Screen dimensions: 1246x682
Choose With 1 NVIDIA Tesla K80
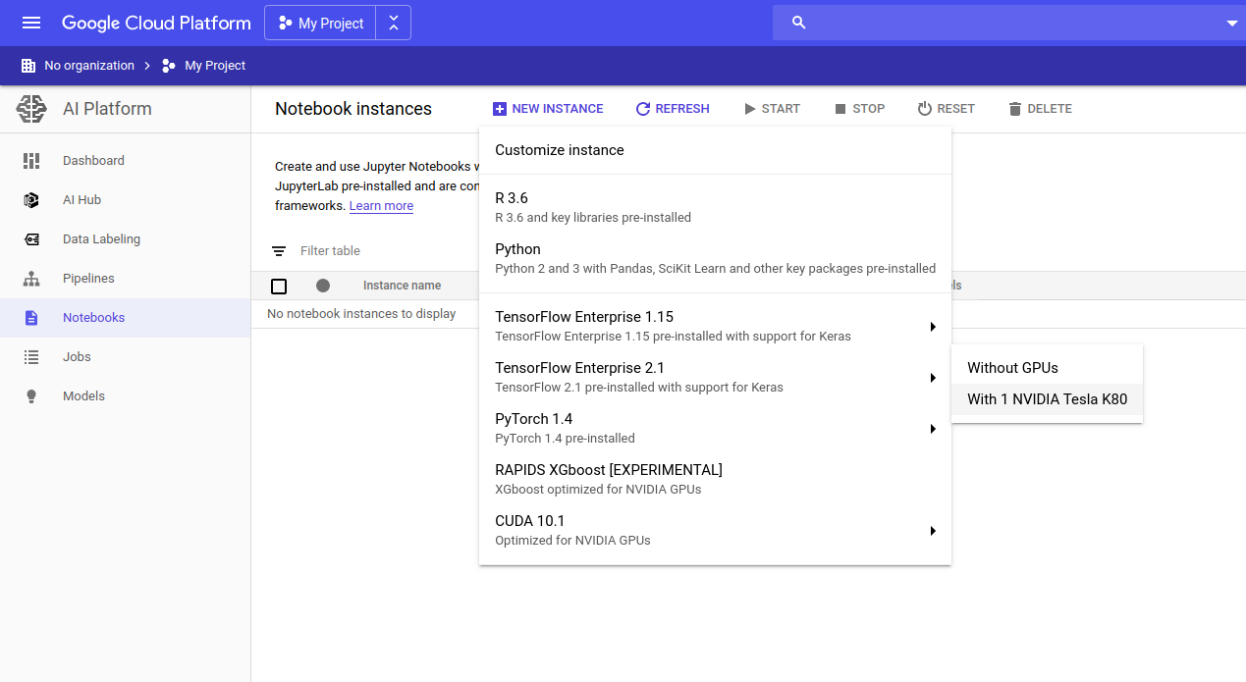pyautogui.click(x=1047, y=399)
